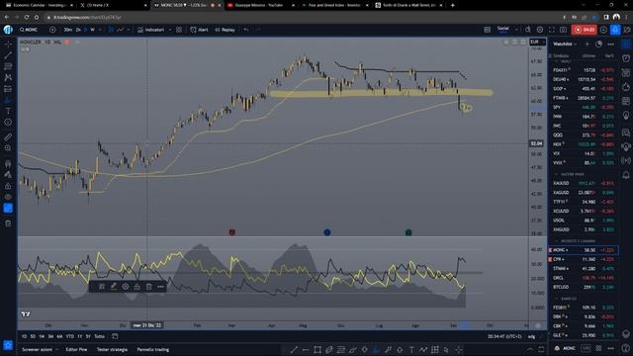Viewport: 633px width, 356px height.
Task: Open a new browser tab
Action: pos(453,5)
